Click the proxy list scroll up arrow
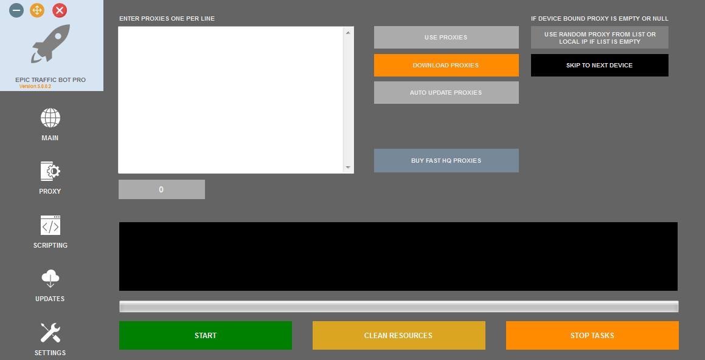The height and width of the screenshot is (360, 705). pyautogui.click(x=348, y=32)
